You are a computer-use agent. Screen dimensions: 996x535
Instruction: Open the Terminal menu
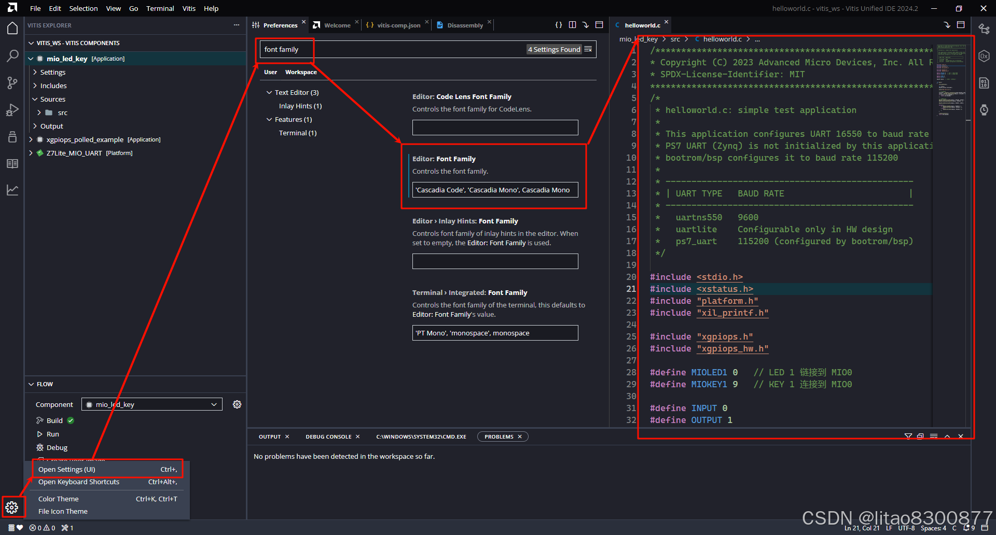click(160, 8)
